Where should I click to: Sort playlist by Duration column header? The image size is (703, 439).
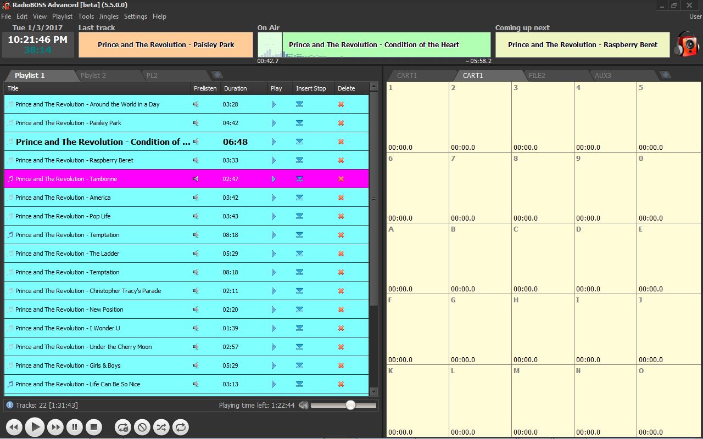(x=244, y=88)
